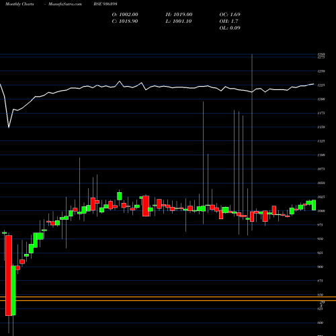Select the high value 'H: 1019.00'
This screenshot has height=336, width=336.
pyautogui.click(x=179, y=14)
